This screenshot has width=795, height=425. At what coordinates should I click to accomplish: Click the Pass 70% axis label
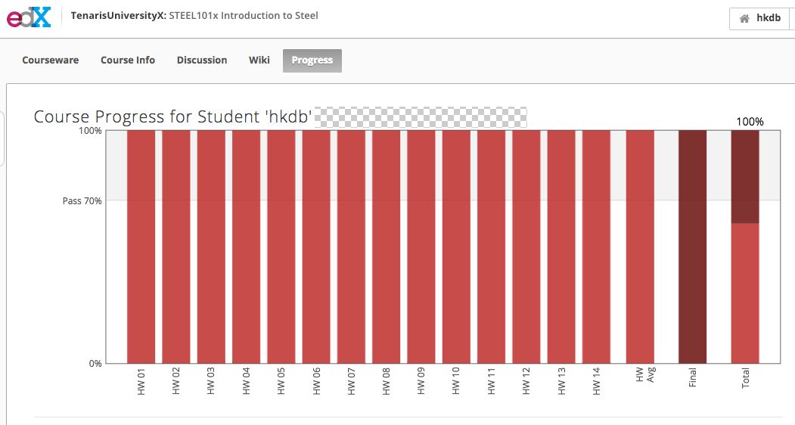pos(82,201)
